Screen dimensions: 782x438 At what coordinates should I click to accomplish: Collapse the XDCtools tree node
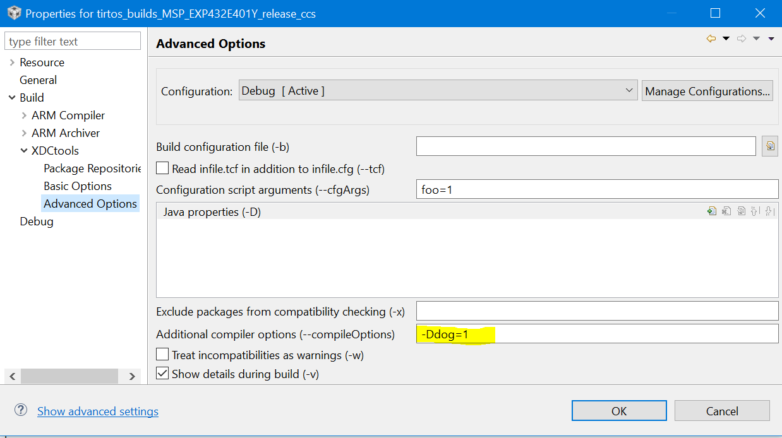pyautogui.click(x=25, y=151)
